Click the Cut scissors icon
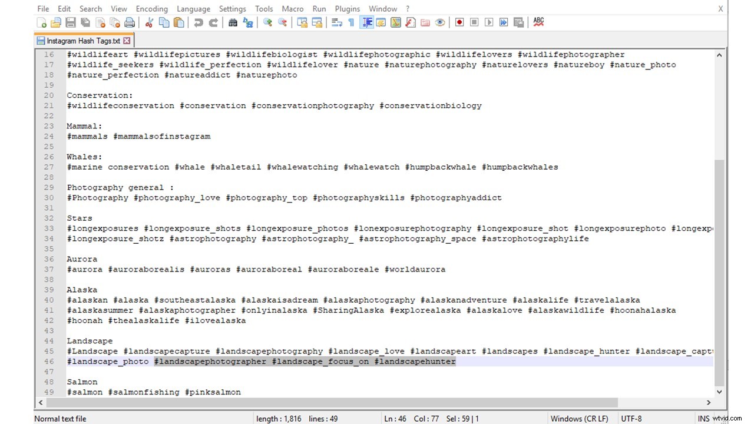This screenshot has width=754, height=424. 149,23
